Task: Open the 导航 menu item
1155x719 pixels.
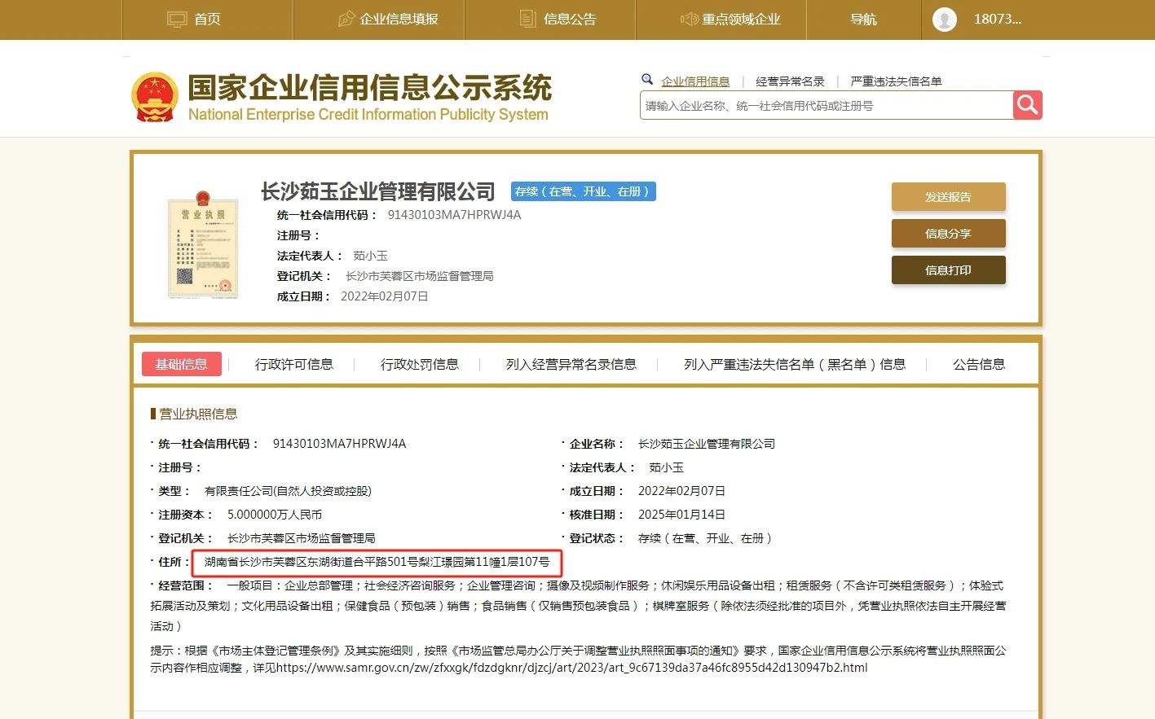Action: tap(863, 19)
